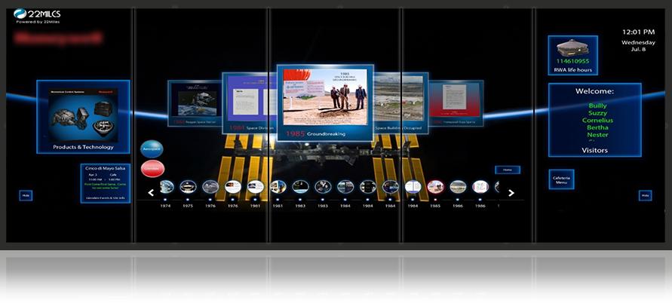Click the timeline dot above 1974

pyautogui.click(x=165, y=199)
